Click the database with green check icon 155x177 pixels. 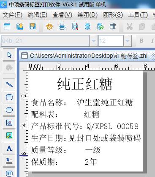(100, 26)
